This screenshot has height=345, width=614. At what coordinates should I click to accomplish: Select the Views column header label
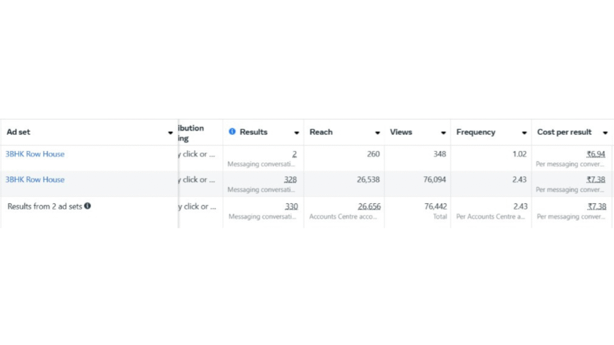[x=401, y=132]
